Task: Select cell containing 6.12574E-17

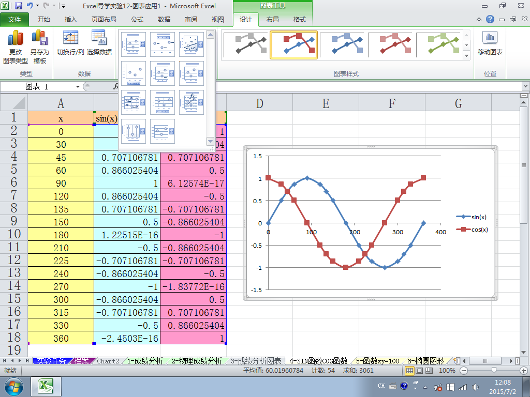Action: click(194, 184)
